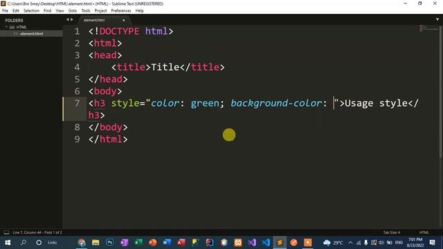
Task: Open Google Chrome from taskbar
Action: pos(82,243)
